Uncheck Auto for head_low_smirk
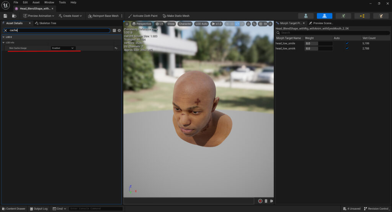Image resolution: width=392 pixels, height=212 pixels. (347, 49)
